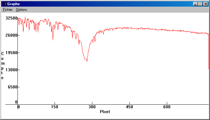
Task: Click the Graphe title bar text
Action: [14, 4]
